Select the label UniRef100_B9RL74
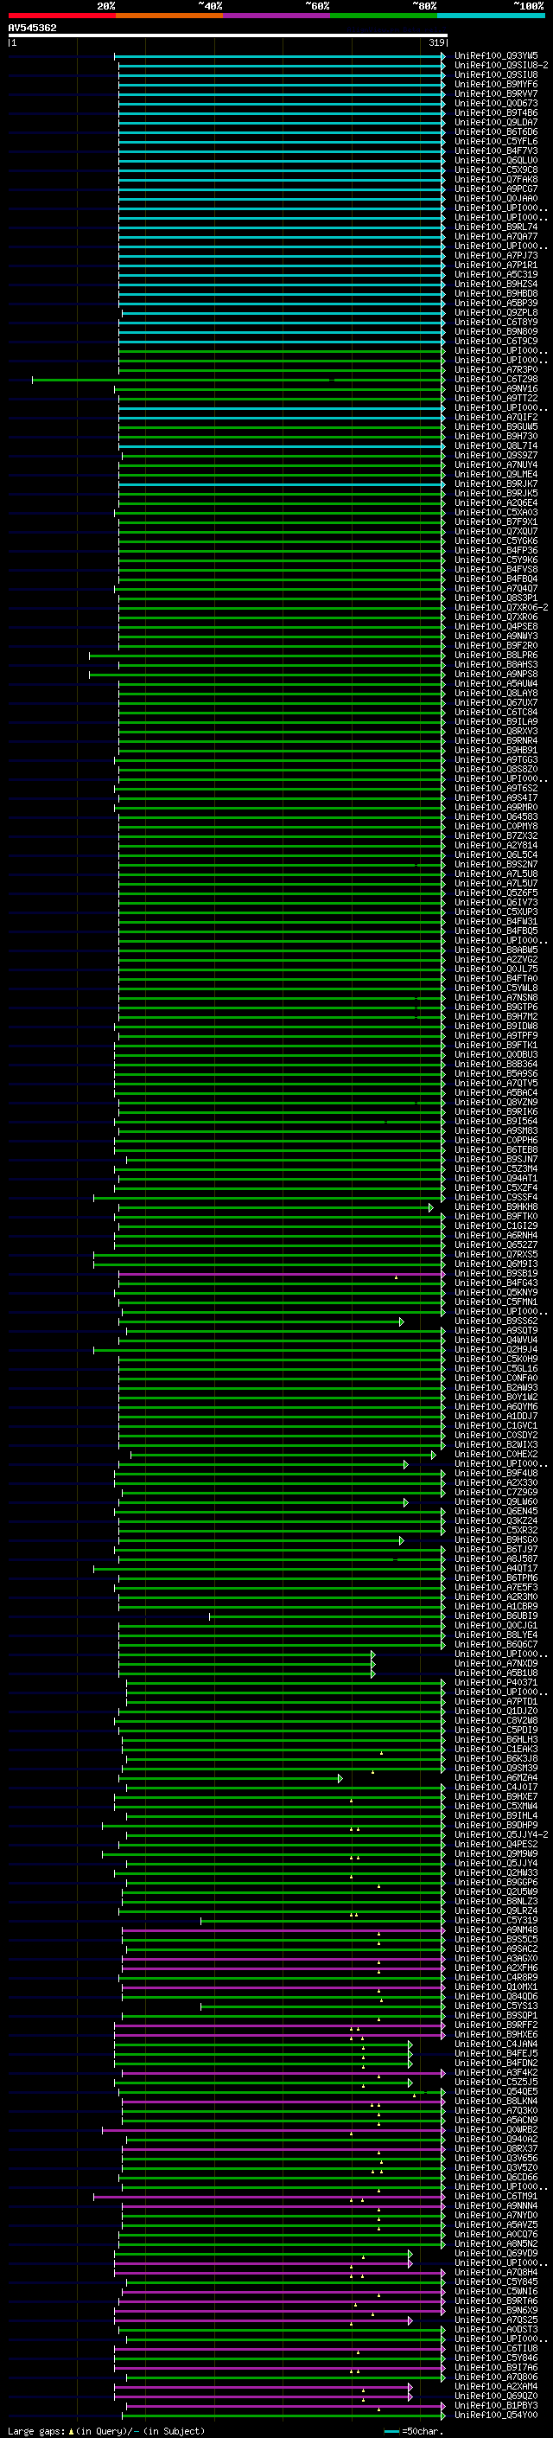Viewport: 553px width, 2438px height. click(x=496, y=227)
